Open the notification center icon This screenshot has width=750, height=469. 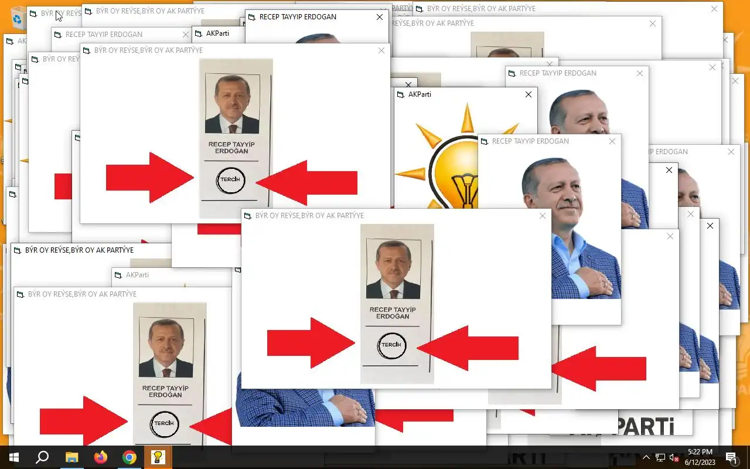[x=731, y=457]
